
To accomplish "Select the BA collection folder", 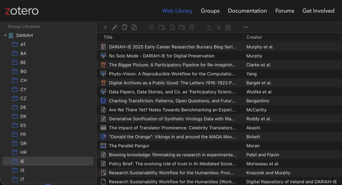I will click(x=48, y=53).
